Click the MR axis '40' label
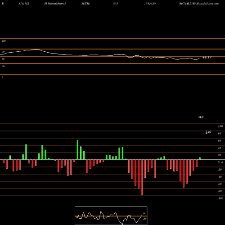The height and width of the screenshot is (225, 225). [220, 148]
